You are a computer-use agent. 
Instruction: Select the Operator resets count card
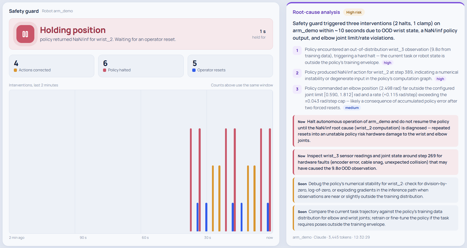click(230, 66)
